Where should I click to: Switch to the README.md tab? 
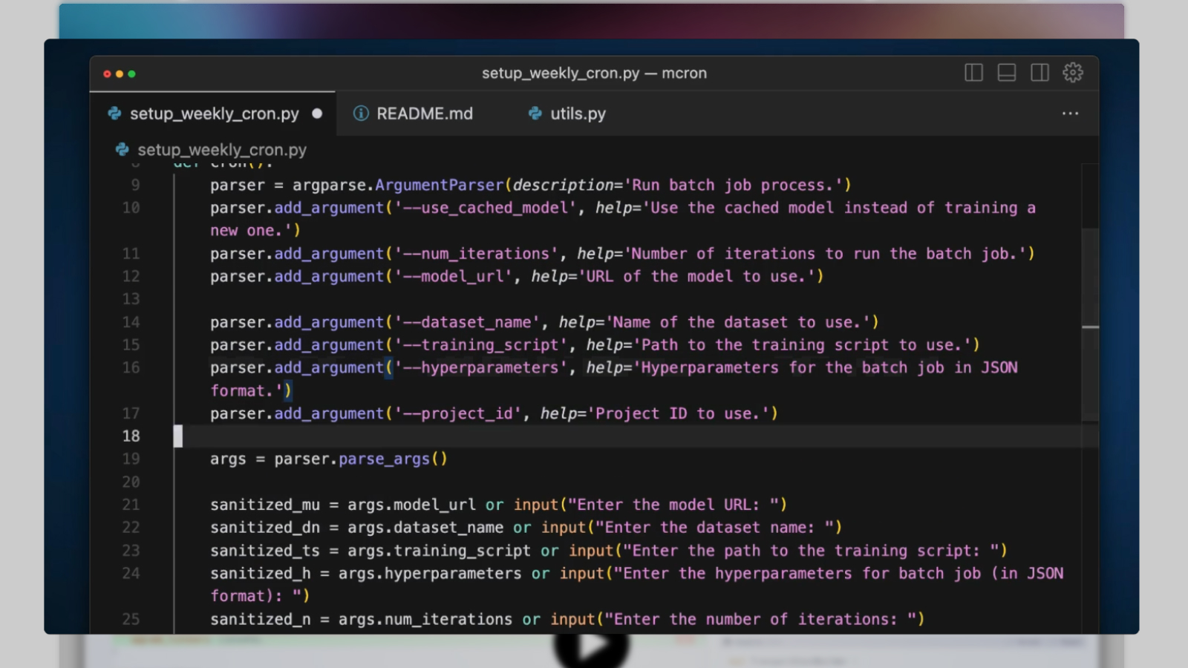click(x=424, y=114)
